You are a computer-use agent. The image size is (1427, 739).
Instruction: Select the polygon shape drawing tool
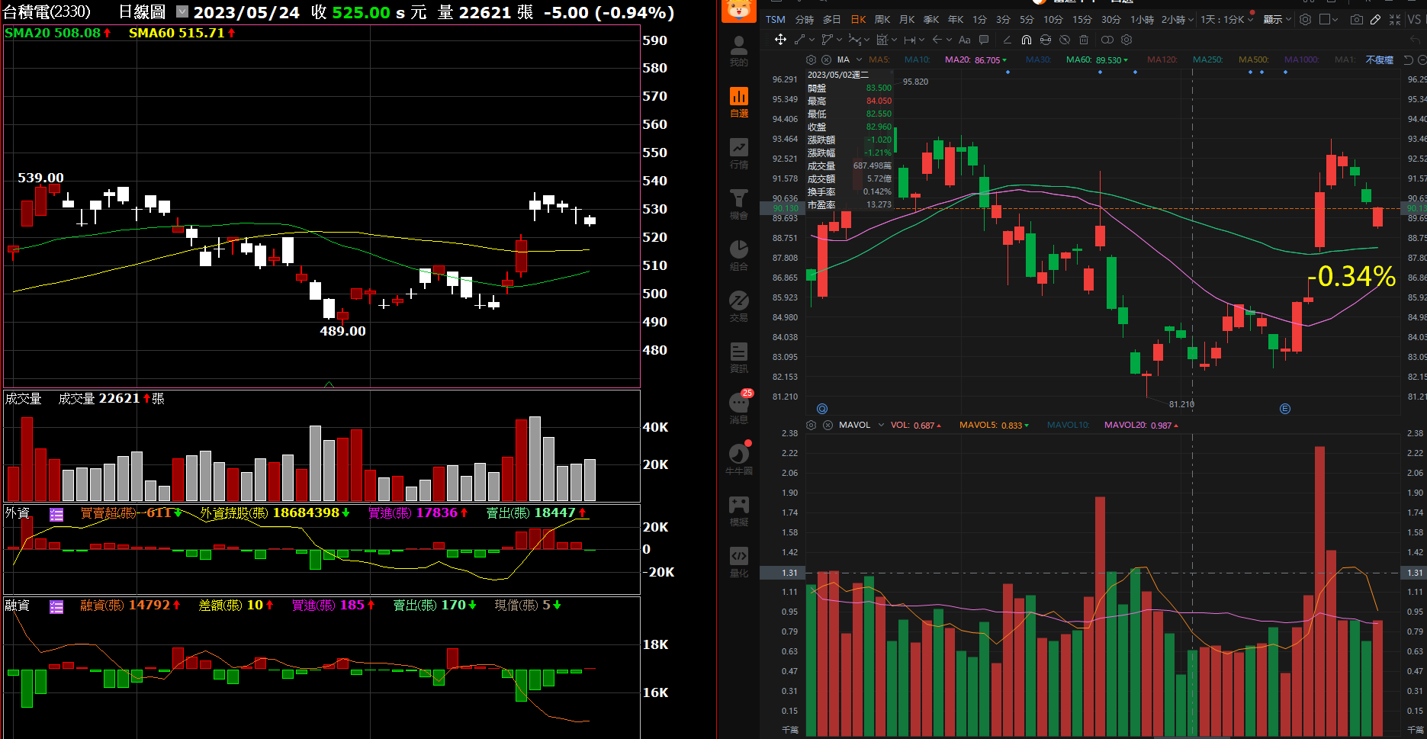click(x=828, y=40)
